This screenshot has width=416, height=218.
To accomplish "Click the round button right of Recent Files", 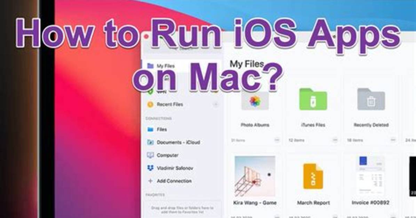I will pos(216,104).
